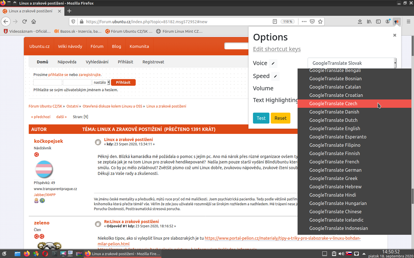The width and height of the screenshot is (414, 258).
Task: Open Komunita menu item
Action: point(139,46)
